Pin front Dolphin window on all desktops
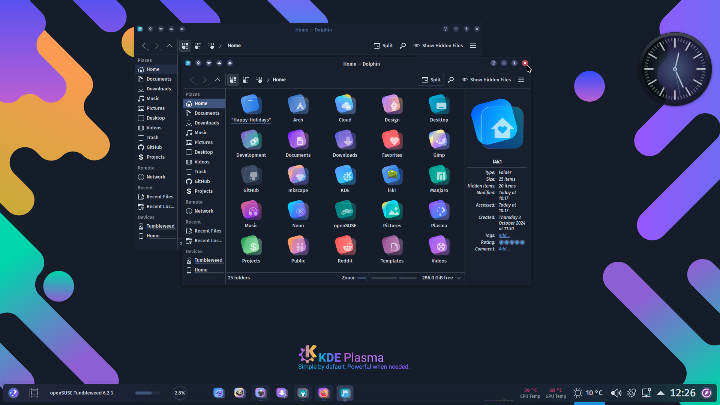 (x=198, y=63)
